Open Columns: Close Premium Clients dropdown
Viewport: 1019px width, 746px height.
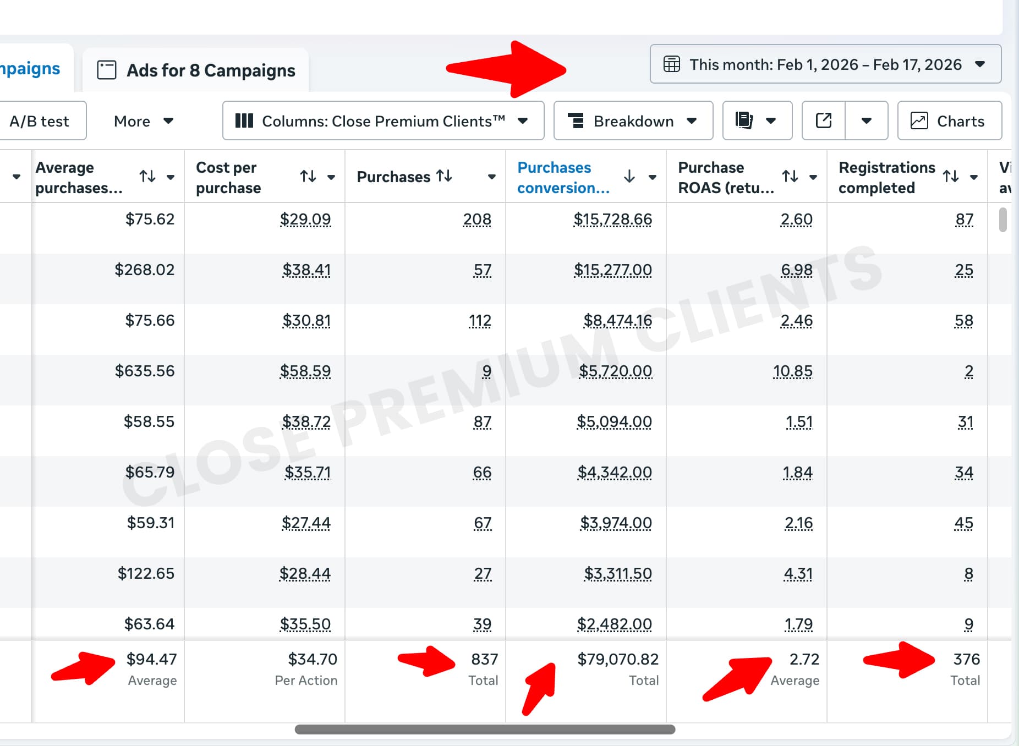point(383,121)
